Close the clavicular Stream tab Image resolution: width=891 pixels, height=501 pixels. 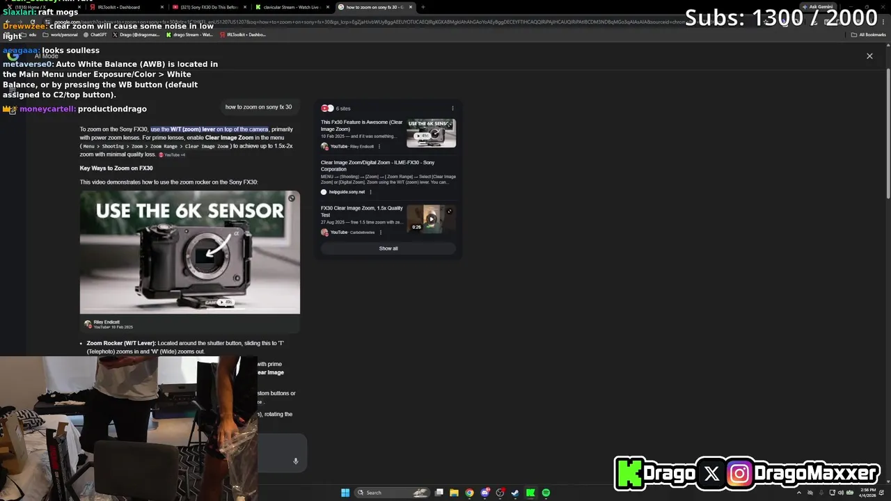tap(327, 7)
